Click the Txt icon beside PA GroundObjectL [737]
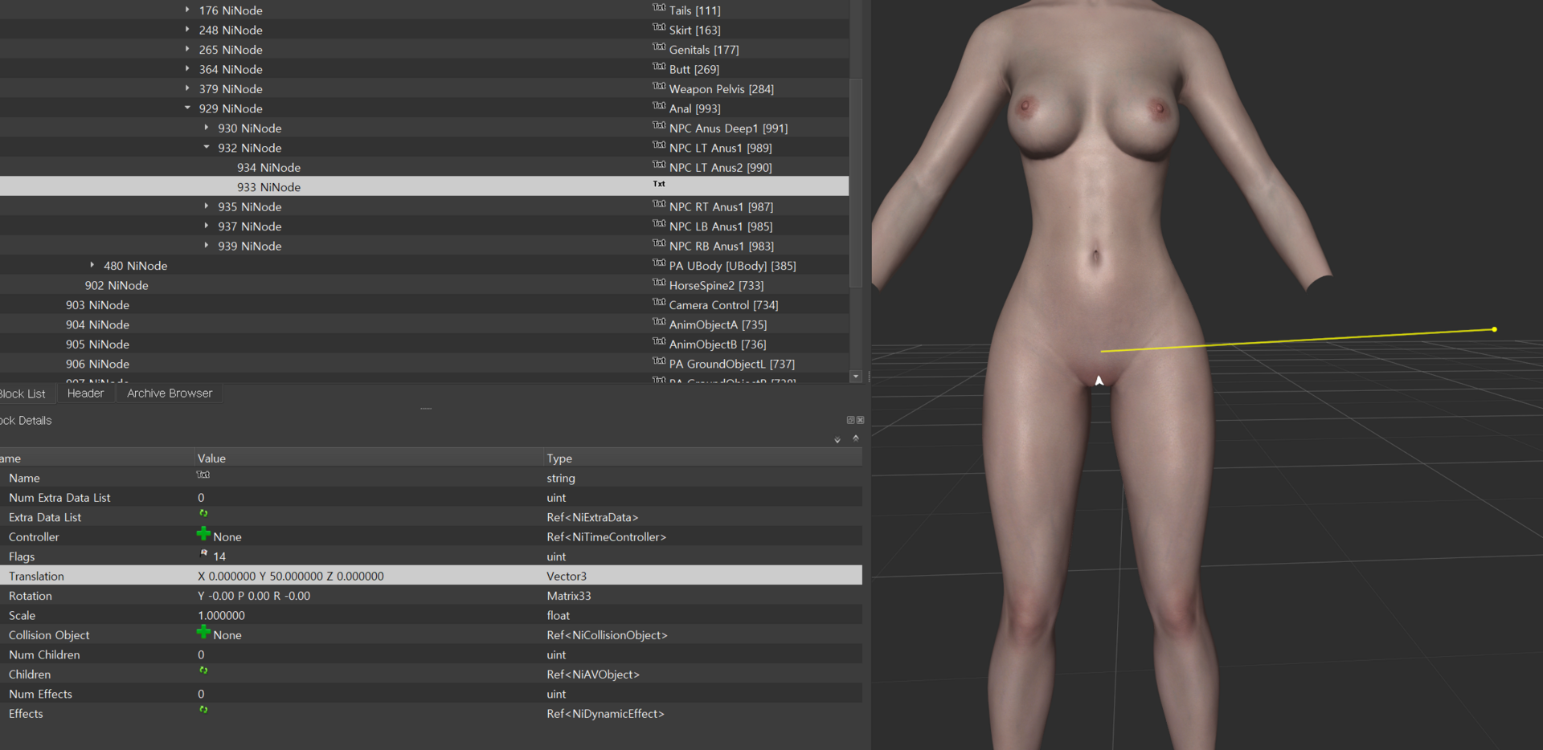The width and height of the screenshot is (1543, 750). 659,361
